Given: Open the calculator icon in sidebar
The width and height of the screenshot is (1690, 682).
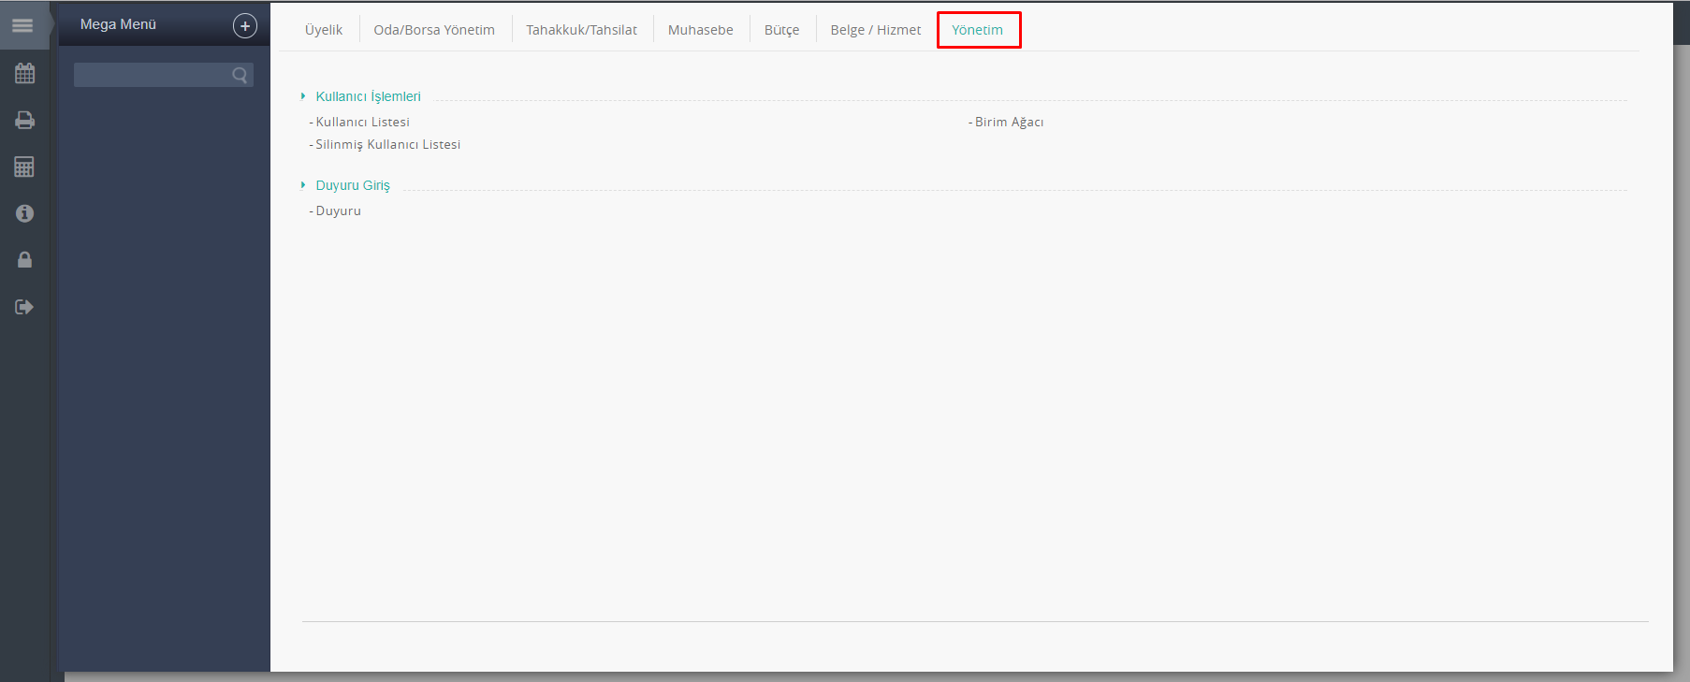Looking at the screenshot, I should coord(24,167).
